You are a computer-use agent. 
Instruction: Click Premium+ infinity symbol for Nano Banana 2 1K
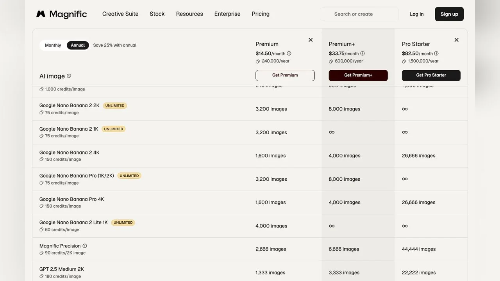[332, 132]
